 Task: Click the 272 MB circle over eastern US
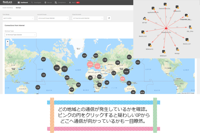(x=64, y=69)
